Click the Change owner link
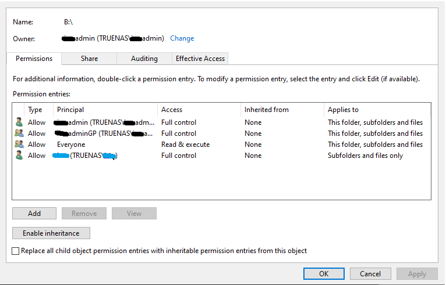 point(182,38)
